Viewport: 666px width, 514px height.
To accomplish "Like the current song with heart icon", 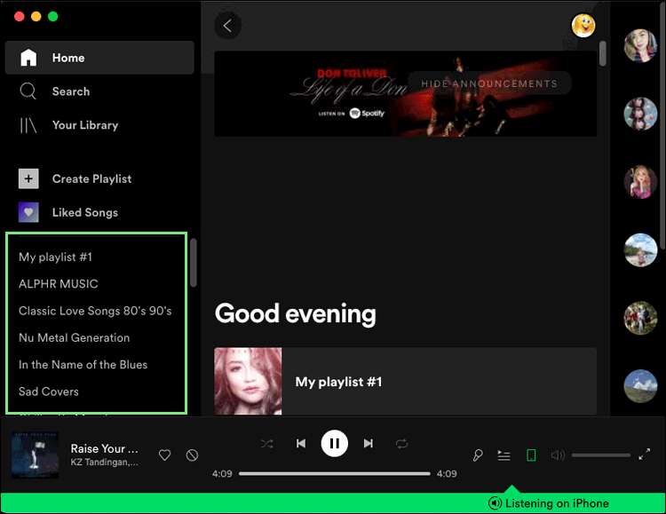I will (165, 455).
